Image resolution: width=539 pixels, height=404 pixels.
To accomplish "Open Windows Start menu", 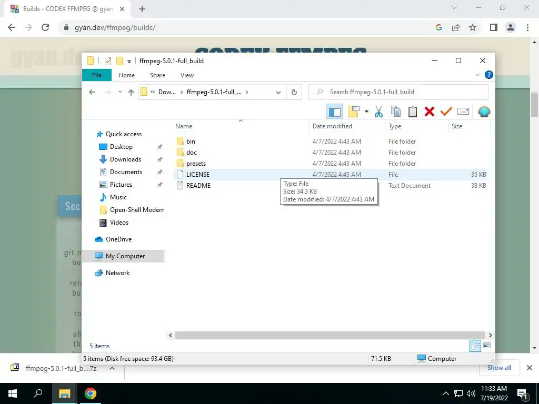I will (x=13, y=393).
